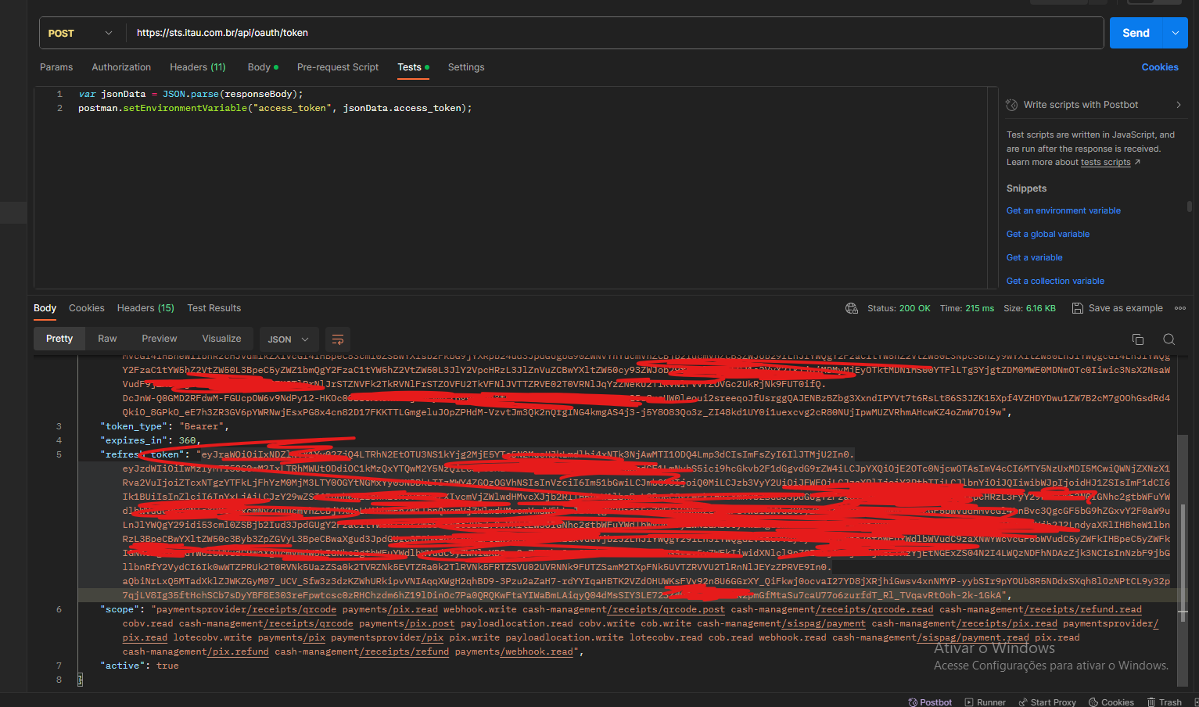This screenshot has height=707, width=1199.
Task: Click the Postbot icon beside Write scripts
Action: (x=1012, y=105)
